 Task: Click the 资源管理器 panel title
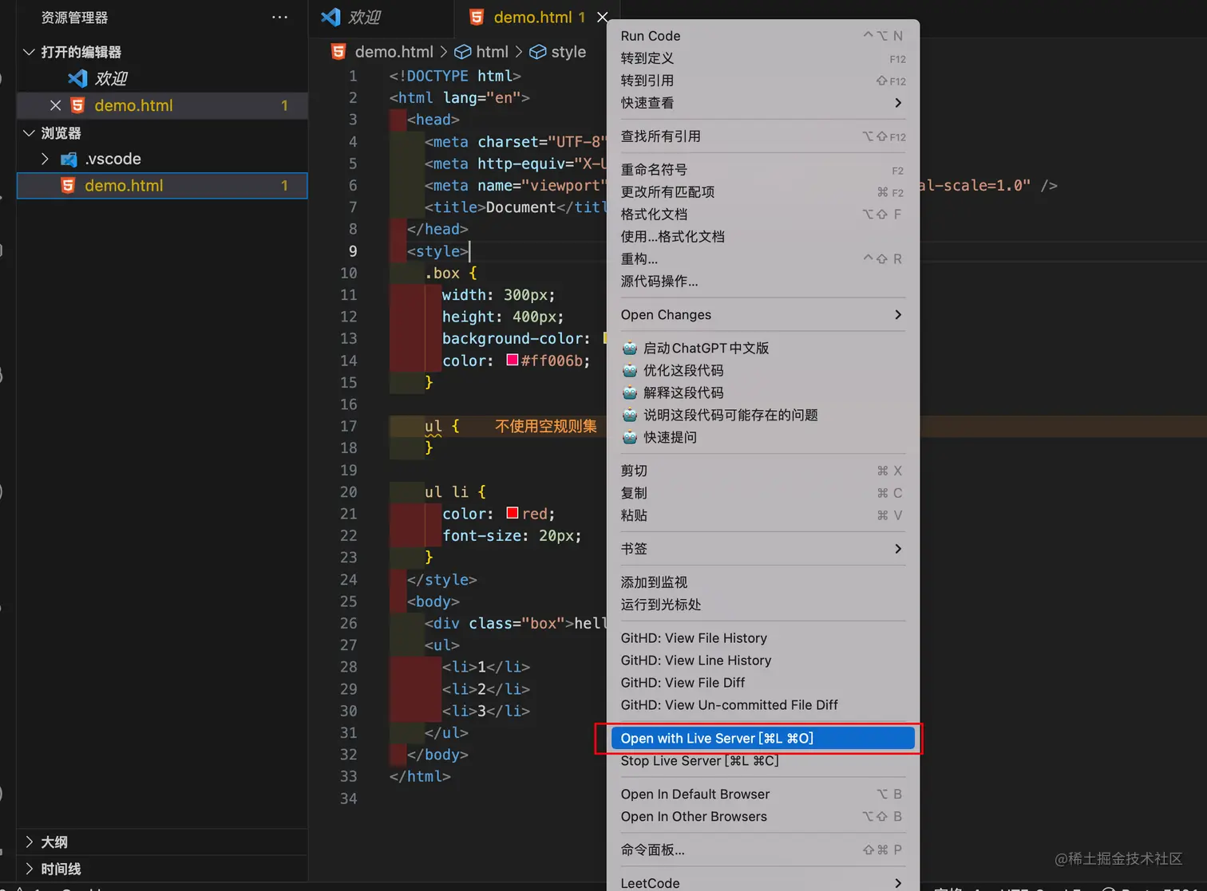(x=74, y=18)
